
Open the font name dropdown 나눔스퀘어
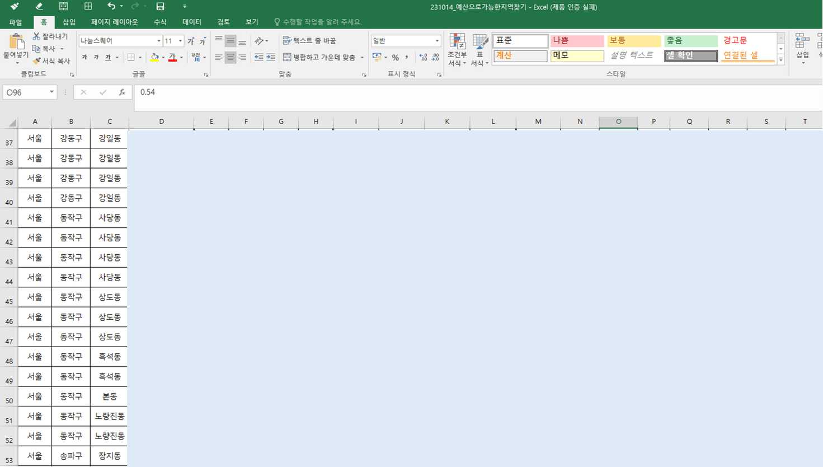click(159, 41)
